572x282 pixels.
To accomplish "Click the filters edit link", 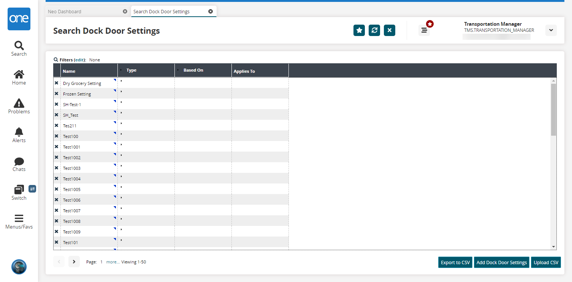I will pyautogui.click(x=80, y=60).
